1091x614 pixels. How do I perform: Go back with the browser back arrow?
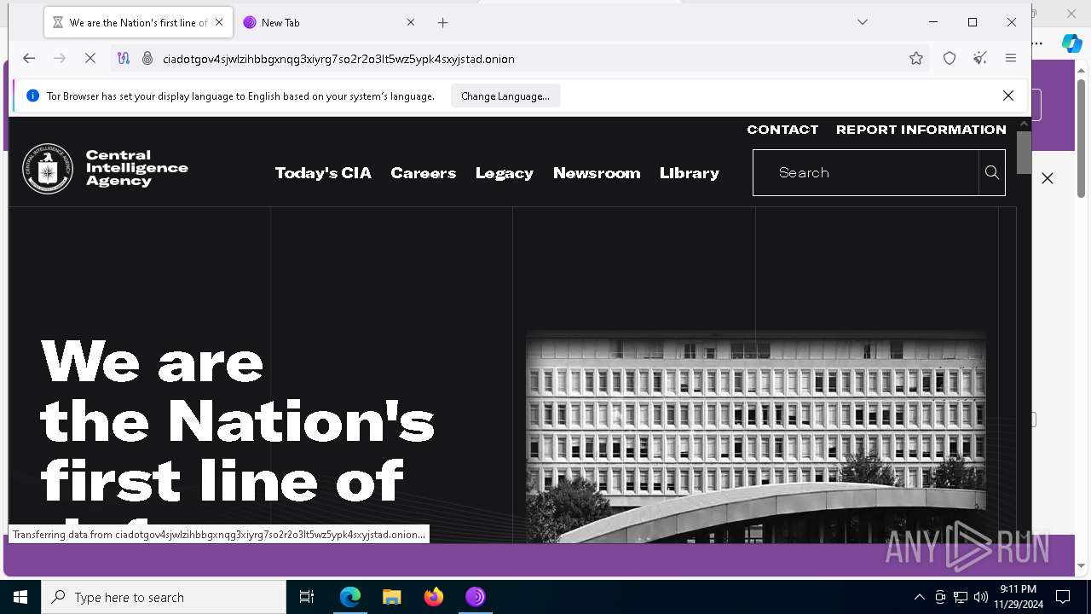click(x=29, y=58)
